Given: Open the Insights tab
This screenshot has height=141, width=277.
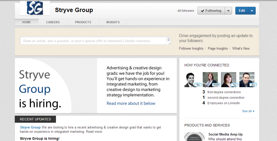Looking at the screenshot, I should [x=113, y=22].
